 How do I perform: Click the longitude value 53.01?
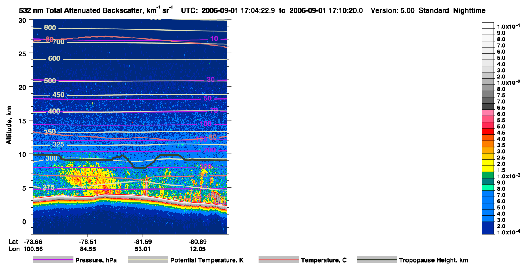click(x=143, y=249)
